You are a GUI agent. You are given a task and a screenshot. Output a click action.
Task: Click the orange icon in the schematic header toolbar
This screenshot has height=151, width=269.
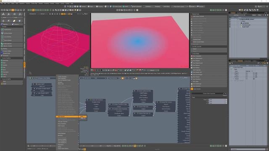[x=122, y=78]
